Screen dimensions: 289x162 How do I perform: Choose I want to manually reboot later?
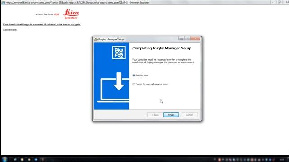click(x=134, y=84)
